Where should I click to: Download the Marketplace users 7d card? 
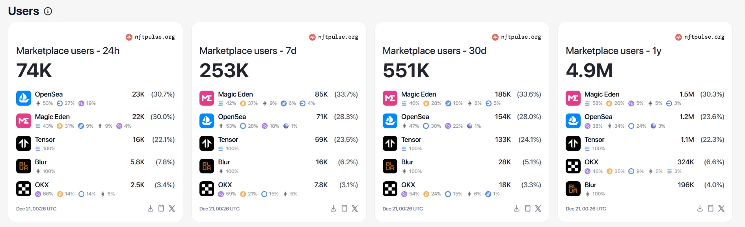pos(333,208)
